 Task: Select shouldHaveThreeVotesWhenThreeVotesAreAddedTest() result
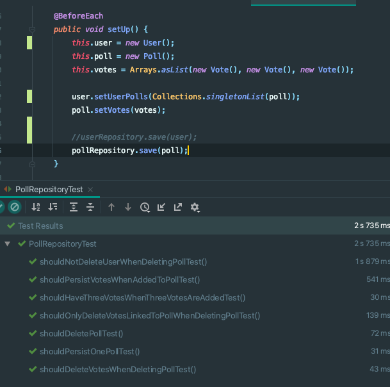point(195,297)
